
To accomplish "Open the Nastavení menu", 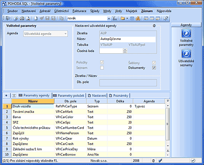I will click(x=28, y=11).
